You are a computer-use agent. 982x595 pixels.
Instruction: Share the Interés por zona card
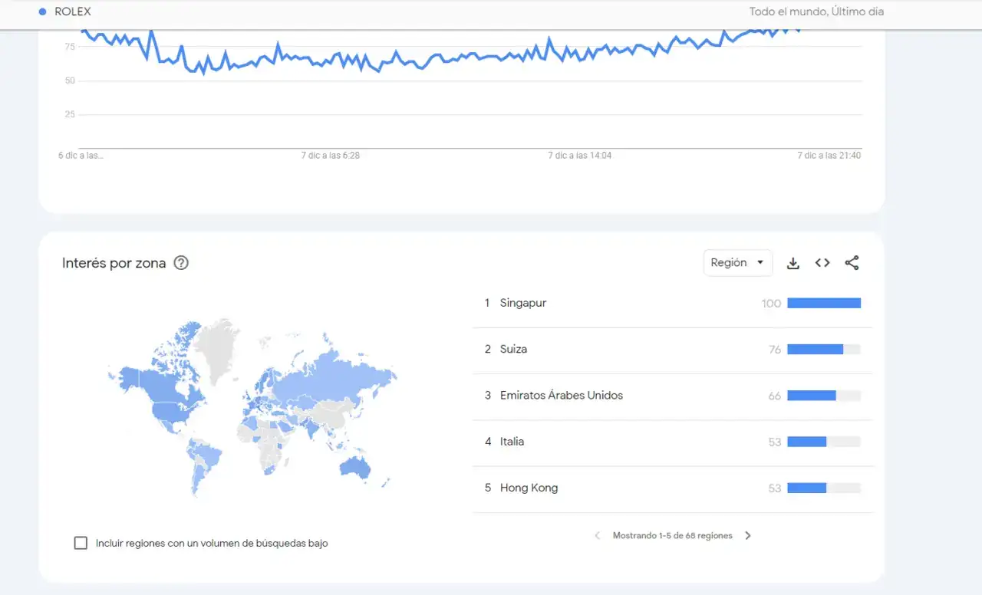click(852, 263)
